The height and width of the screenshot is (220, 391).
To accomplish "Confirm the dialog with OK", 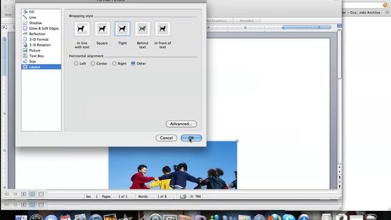I will (x=191, y=138).
